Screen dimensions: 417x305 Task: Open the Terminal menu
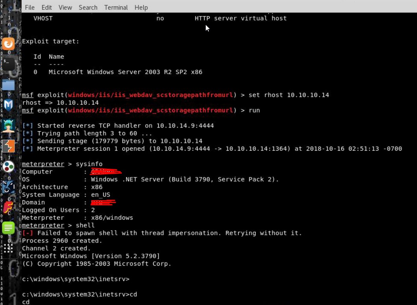(116, 7)
